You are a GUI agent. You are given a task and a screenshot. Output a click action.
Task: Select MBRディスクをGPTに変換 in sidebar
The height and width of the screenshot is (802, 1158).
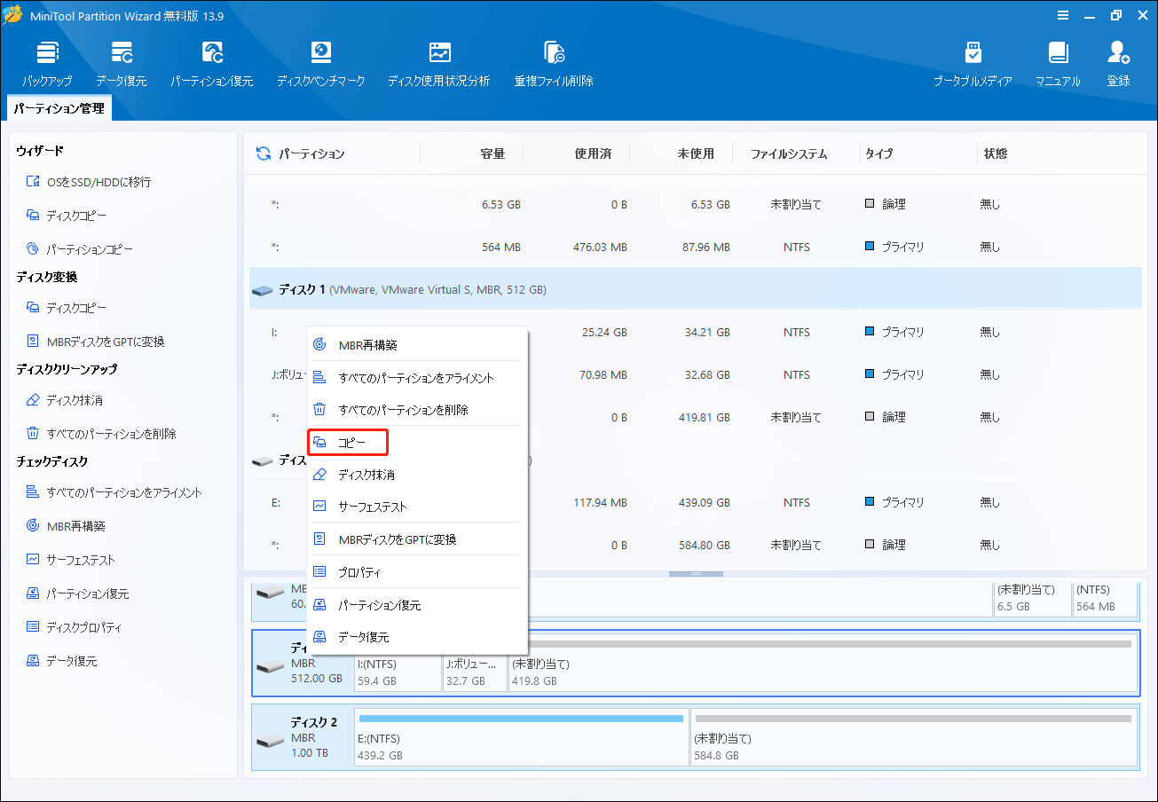pos(95,342)
